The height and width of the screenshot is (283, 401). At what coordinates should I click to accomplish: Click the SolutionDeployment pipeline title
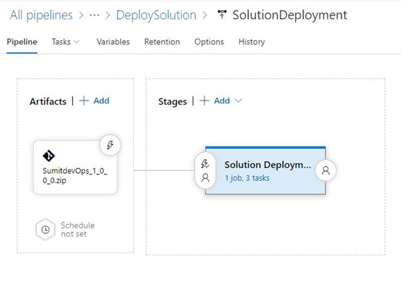(x=289, y=15)
